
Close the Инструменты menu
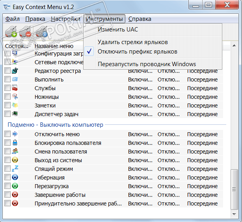[104, 19]
